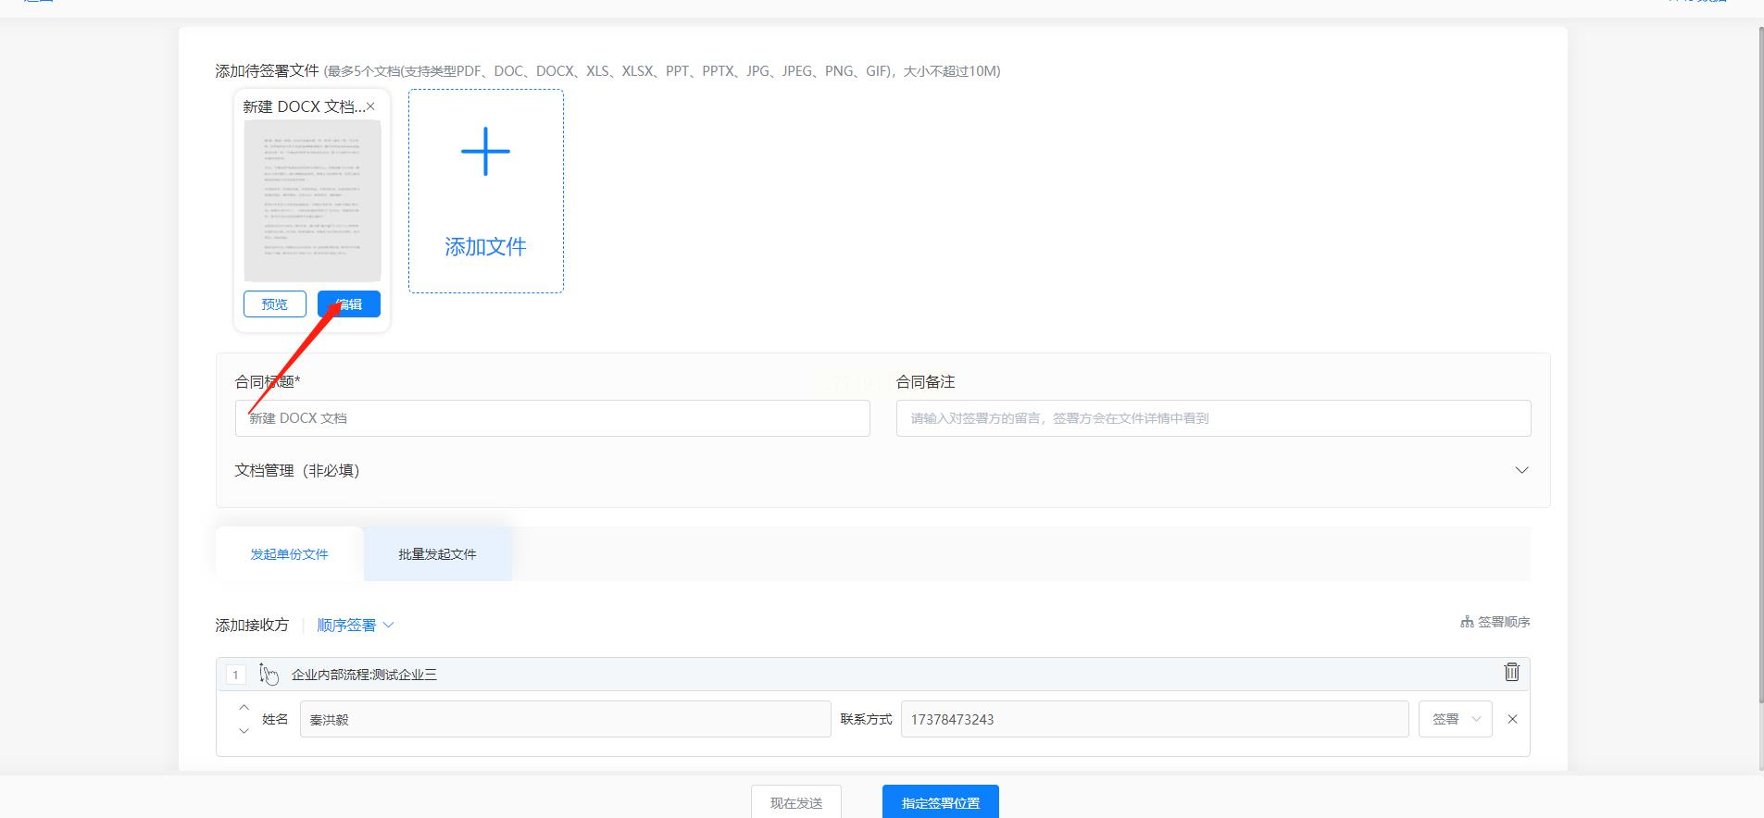
Task: Open the 顺序签署 dropdown
Action: 356,626
